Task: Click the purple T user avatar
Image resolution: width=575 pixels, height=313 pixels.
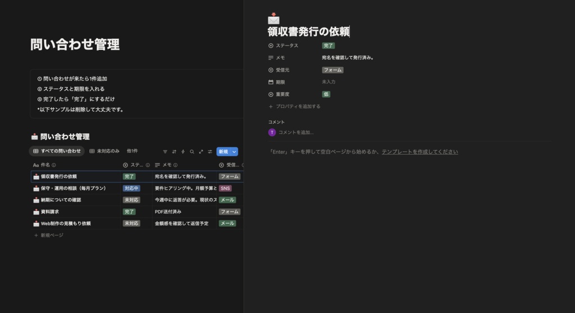Action: click(272, 133)
